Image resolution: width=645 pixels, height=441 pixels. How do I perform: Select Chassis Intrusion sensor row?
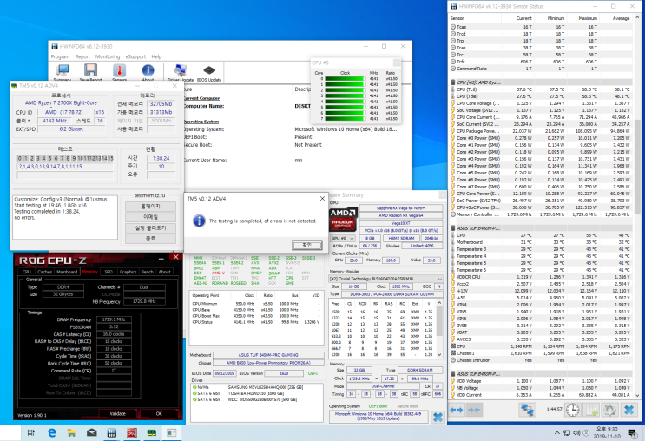pyautogui.click(x=542, y=360)
